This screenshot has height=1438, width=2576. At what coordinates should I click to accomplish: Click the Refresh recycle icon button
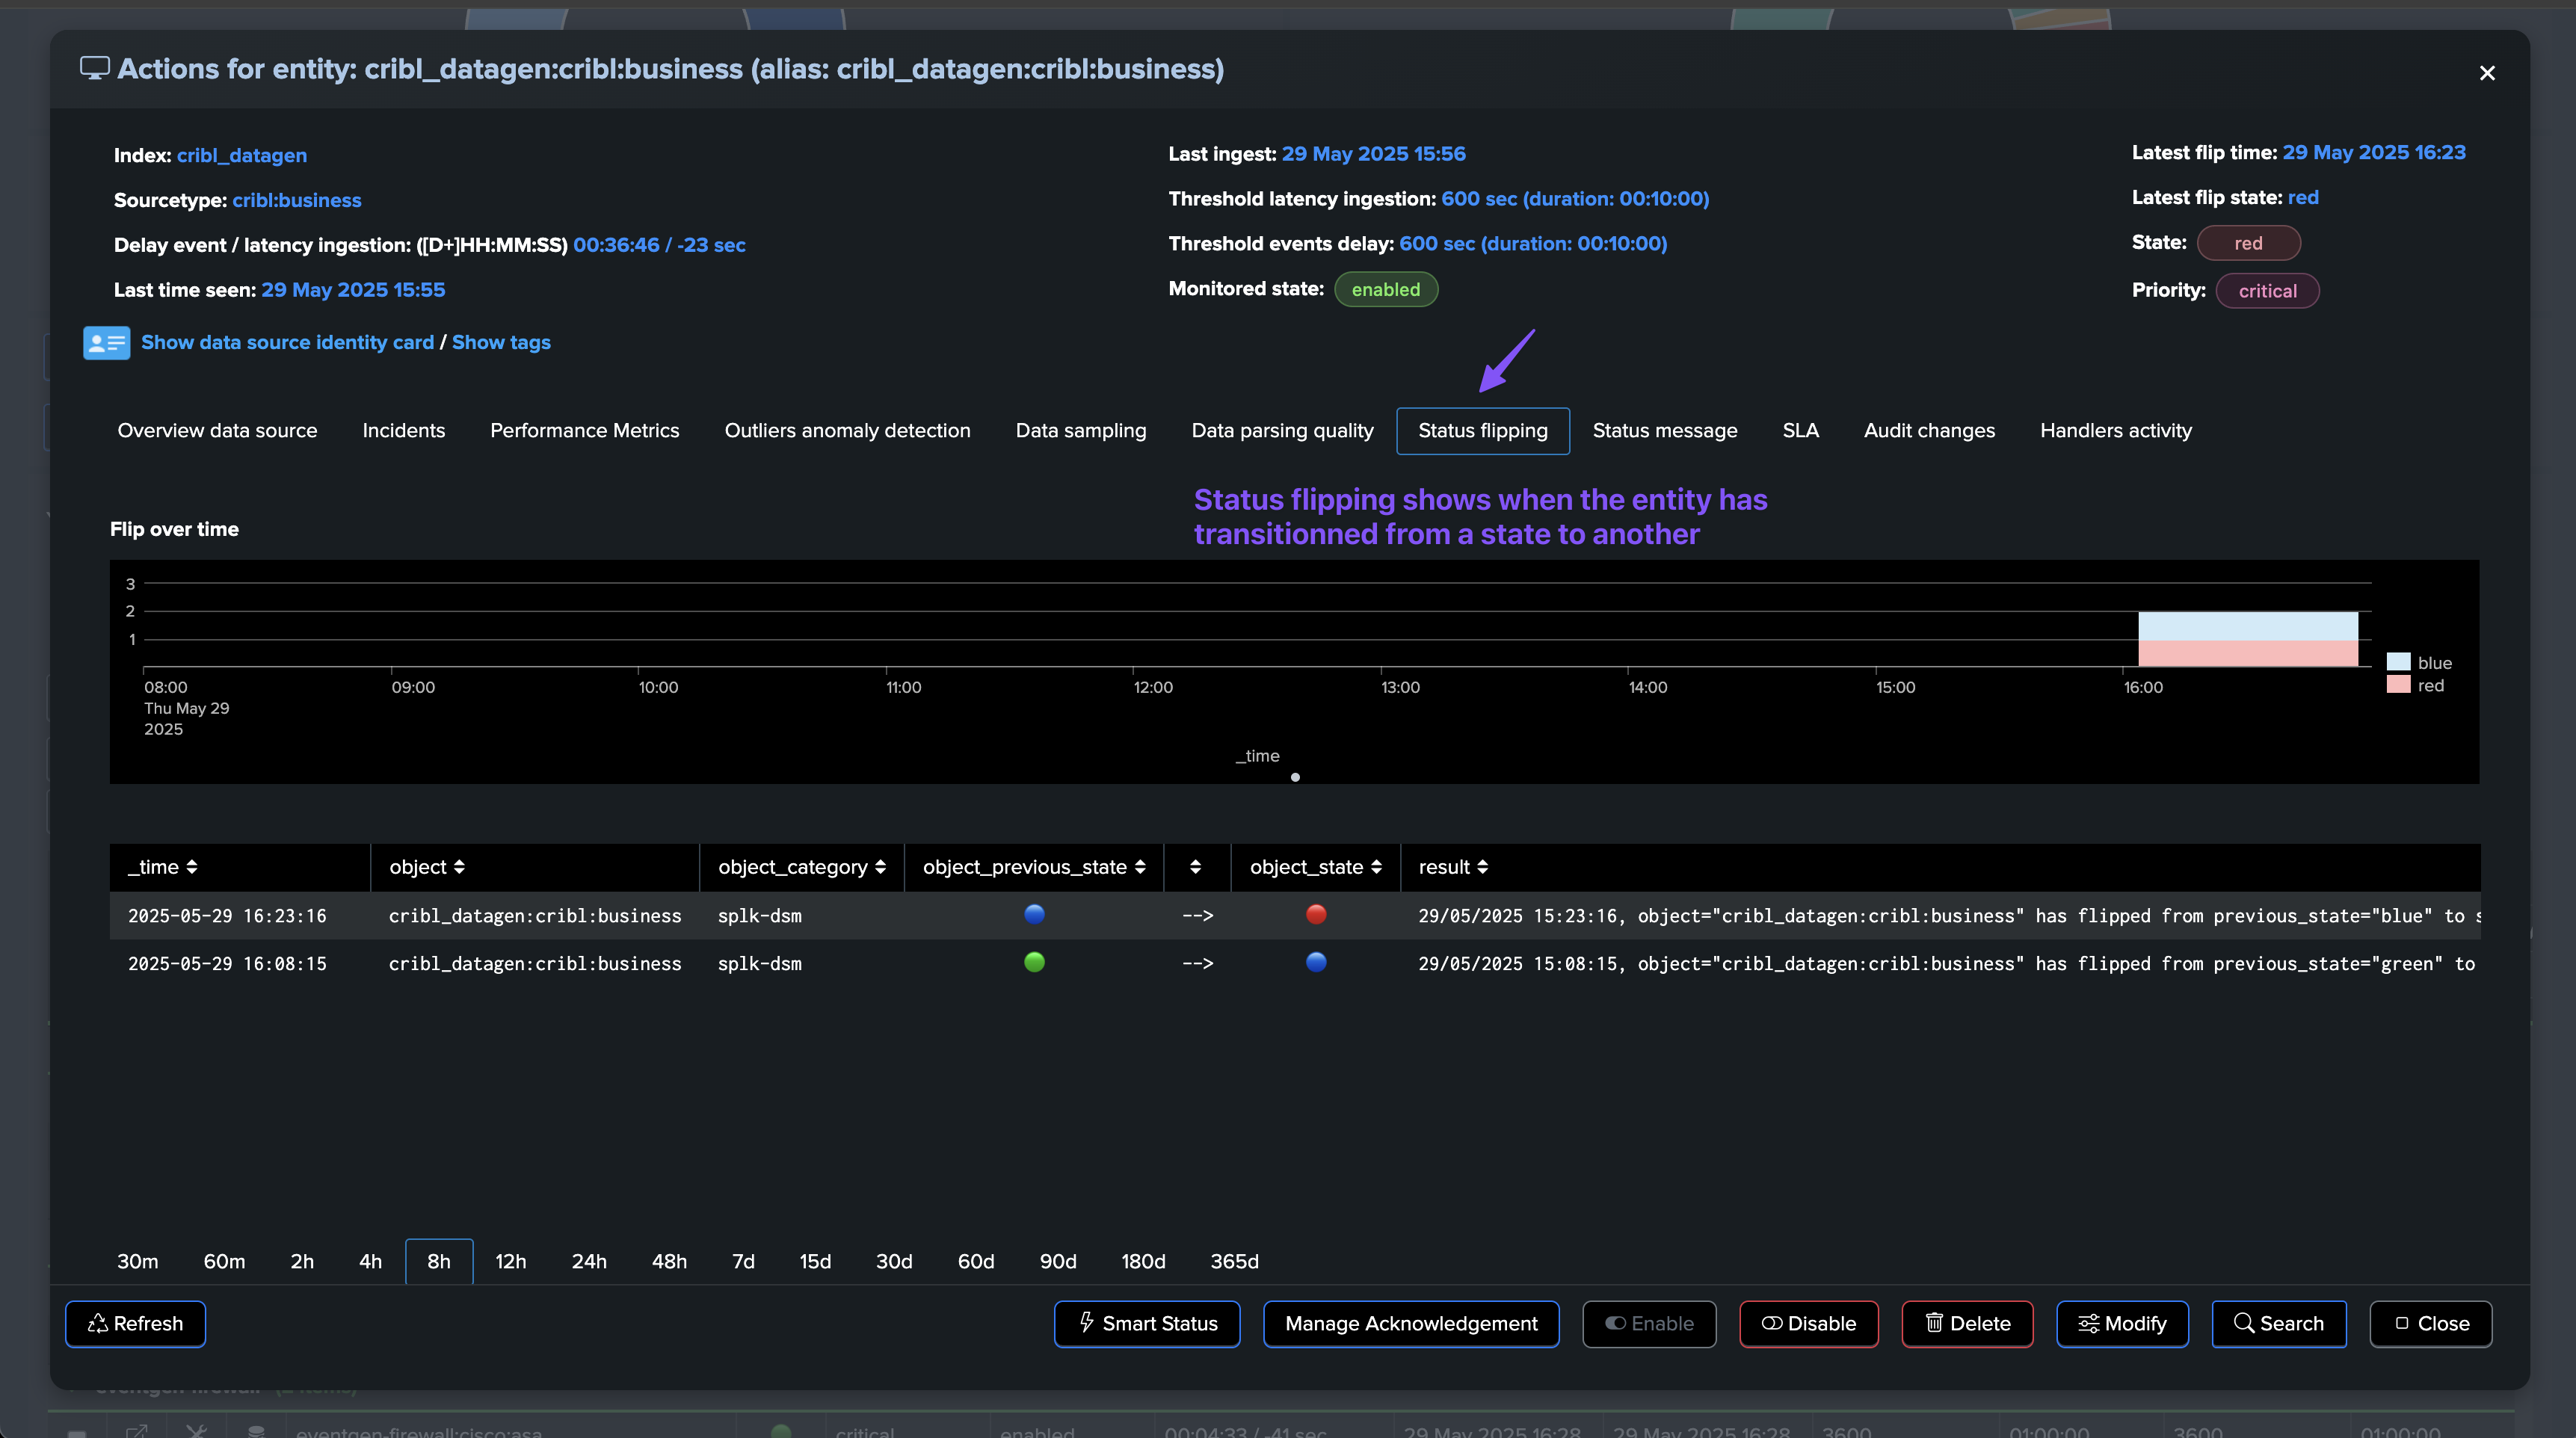point(135,1324)
